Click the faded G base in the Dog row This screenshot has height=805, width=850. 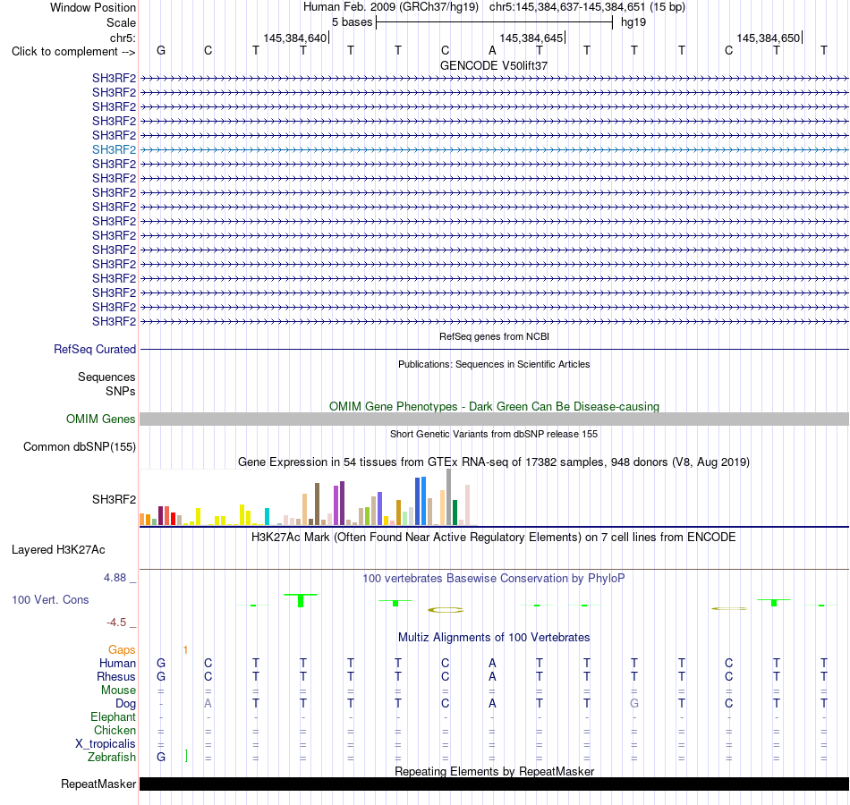click(634, 704)
